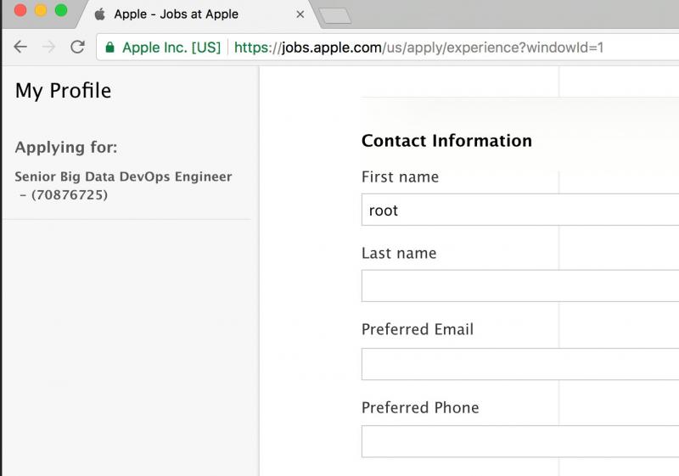679x476 pixels.
Task: Minimize the window with the yellow button
Action: pyautogui.click(x=41, y=11)
